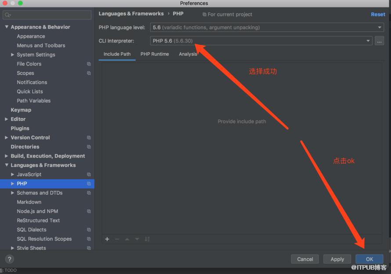Image resolution: width=391 pixels, height=274 pixels.
Task: Click the project-level icon beside Node.js and NPM
Action: pyautogui.click(x=89, y=211)
